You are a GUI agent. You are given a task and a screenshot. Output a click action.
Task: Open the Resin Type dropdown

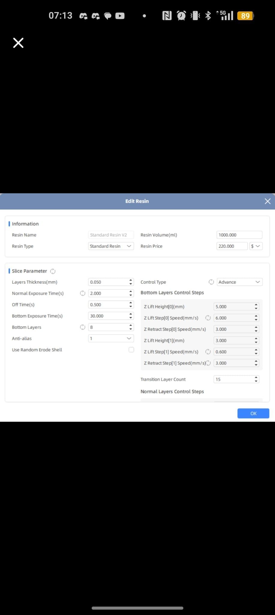111,246
